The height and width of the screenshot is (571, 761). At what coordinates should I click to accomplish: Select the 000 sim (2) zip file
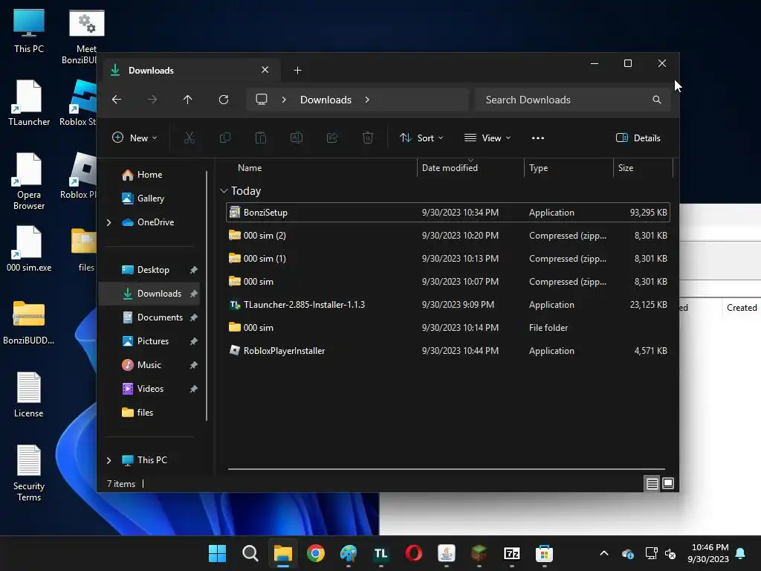pyautogui.click(x=448, y=236)
